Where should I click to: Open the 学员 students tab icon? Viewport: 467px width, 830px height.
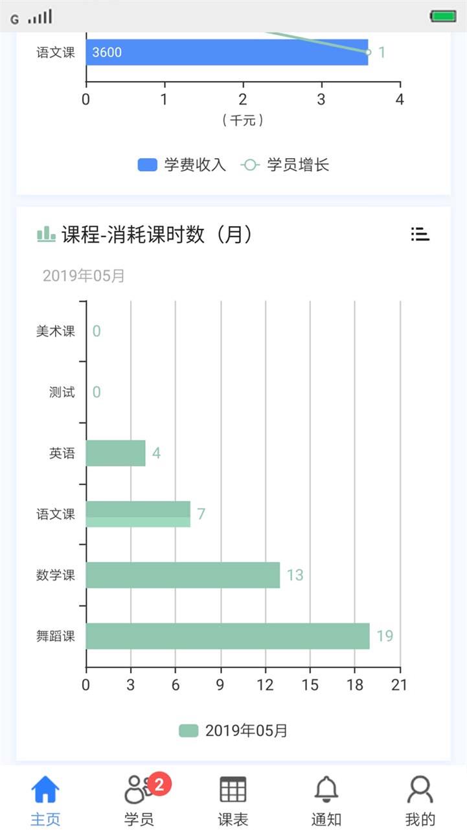pos(138,790)
